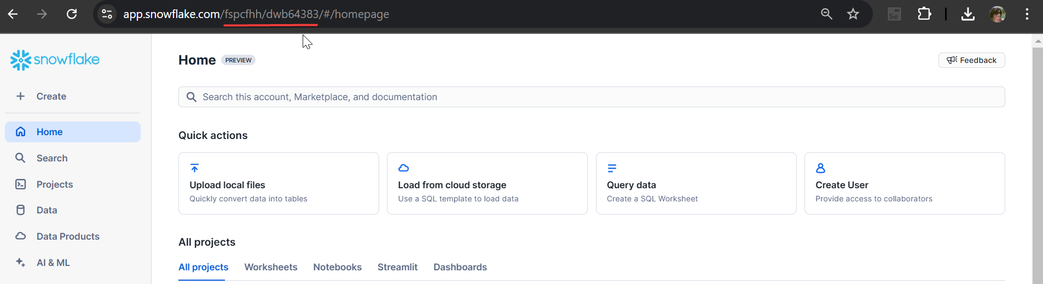Click the plus icon next to Create
Screen dimensions: 1043x284
tap(21, 96)
